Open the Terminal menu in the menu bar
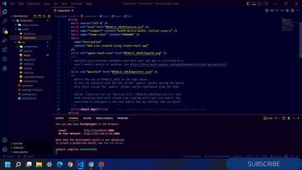Screen dimensions: 302x170 [x=76, y=4]
